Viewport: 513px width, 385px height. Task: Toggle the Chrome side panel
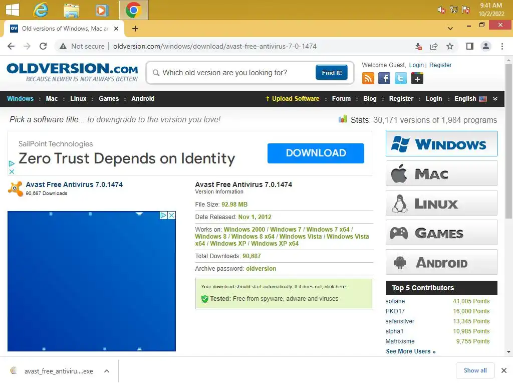(470, 46)
